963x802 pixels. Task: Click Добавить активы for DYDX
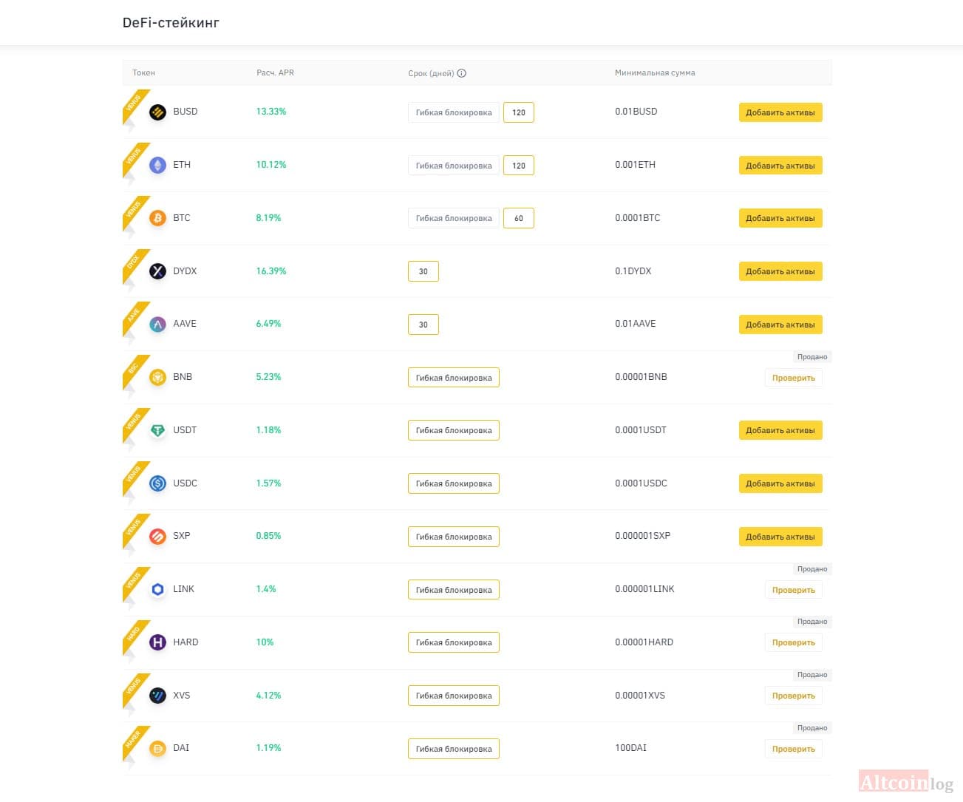pos(780,271)
